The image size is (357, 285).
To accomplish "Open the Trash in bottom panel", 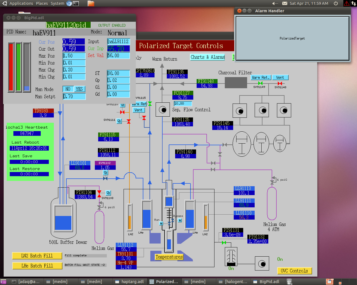I will (290, 282).
